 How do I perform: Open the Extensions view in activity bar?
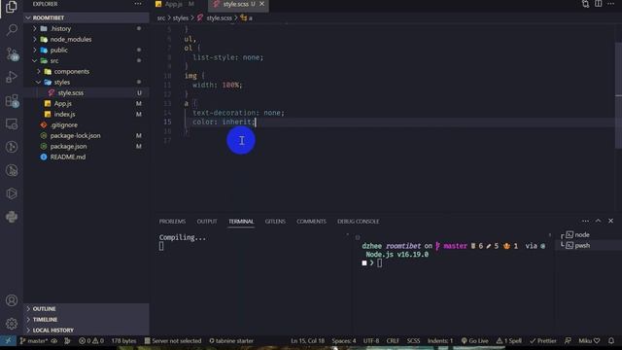(12, 101)
